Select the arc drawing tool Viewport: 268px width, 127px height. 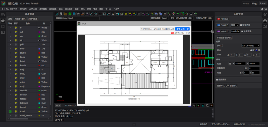point(100,14)
